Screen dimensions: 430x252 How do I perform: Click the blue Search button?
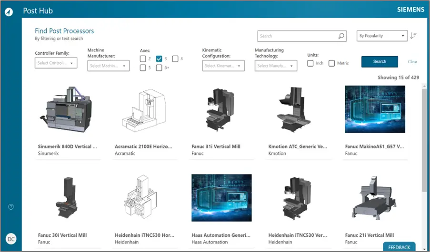pyautogui.click(x=380, y=62)
